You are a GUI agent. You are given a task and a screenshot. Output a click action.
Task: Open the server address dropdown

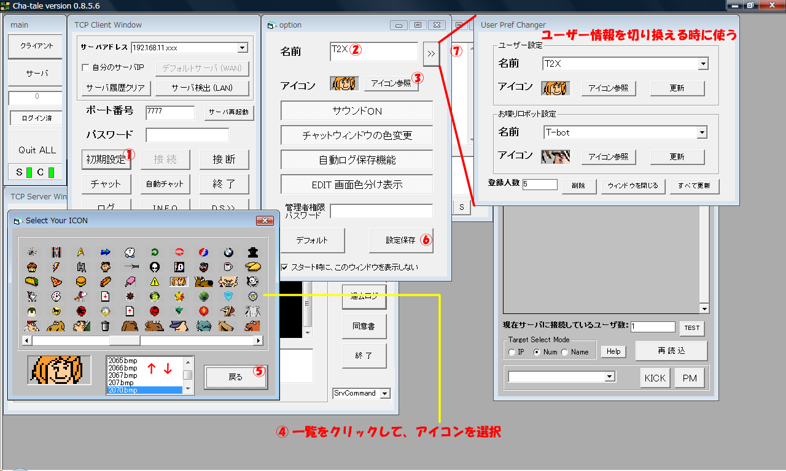[242, 48]
